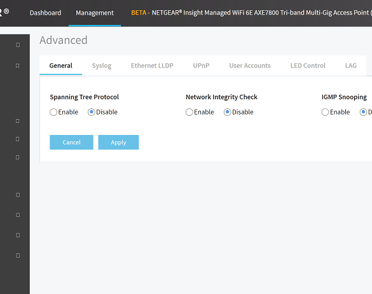The image size is (372, 294).
Task: Open the Ethernet LLDP tab
Action: pos(152,66)
